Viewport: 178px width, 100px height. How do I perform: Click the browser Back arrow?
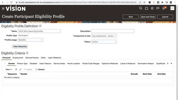(x=3, y=2)
